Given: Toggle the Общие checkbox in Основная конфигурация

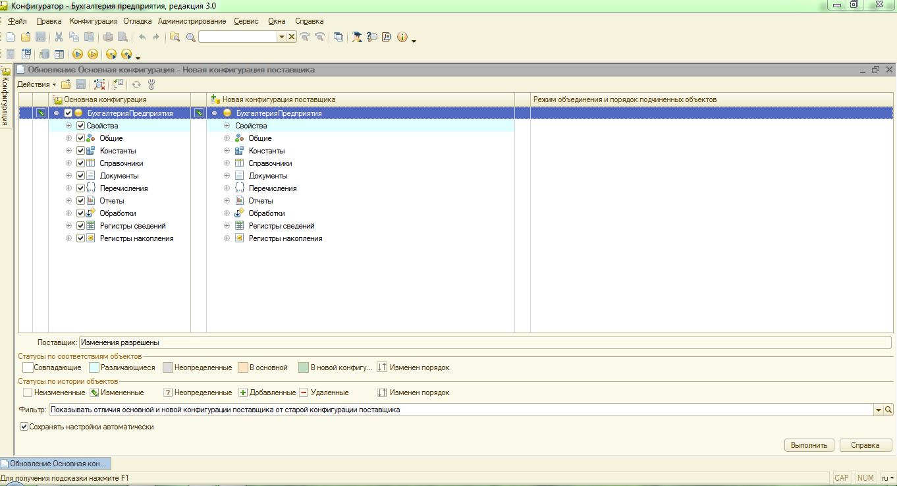Looking at the screenshot, I should point(80,138).
